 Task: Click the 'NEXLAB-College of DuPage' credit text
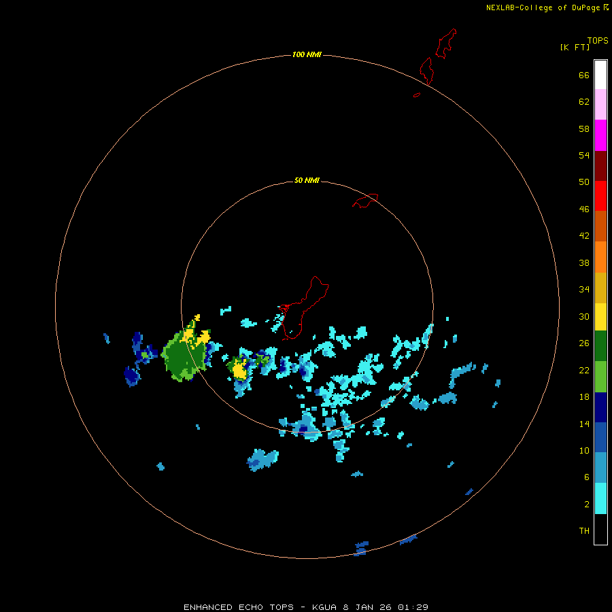point(543,7)
